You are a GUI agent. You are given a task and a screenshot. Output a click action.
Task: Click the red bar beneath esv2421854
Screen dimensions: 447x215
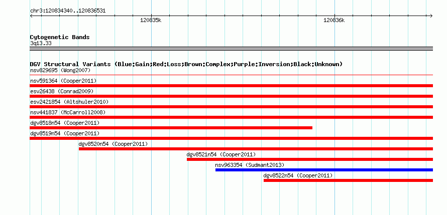pyautogui.click(x=232, y=107)
